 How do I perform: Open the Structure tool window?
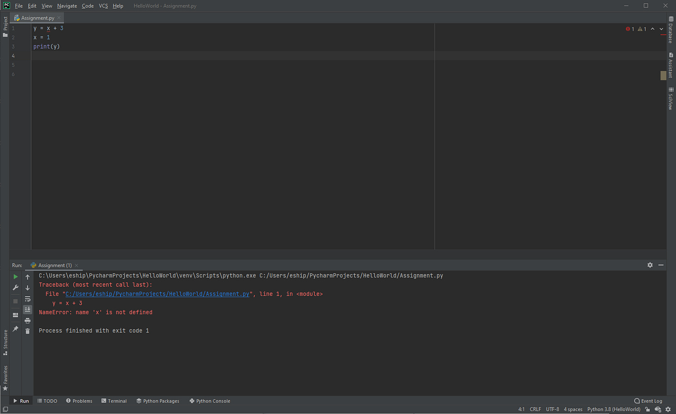5,343
